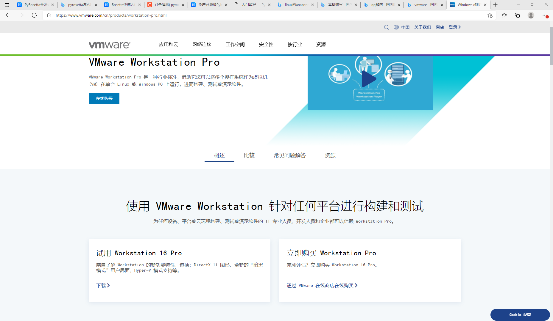553x321 pixels.
Task: Expand the 登录 menu
Action: [454, 27]
